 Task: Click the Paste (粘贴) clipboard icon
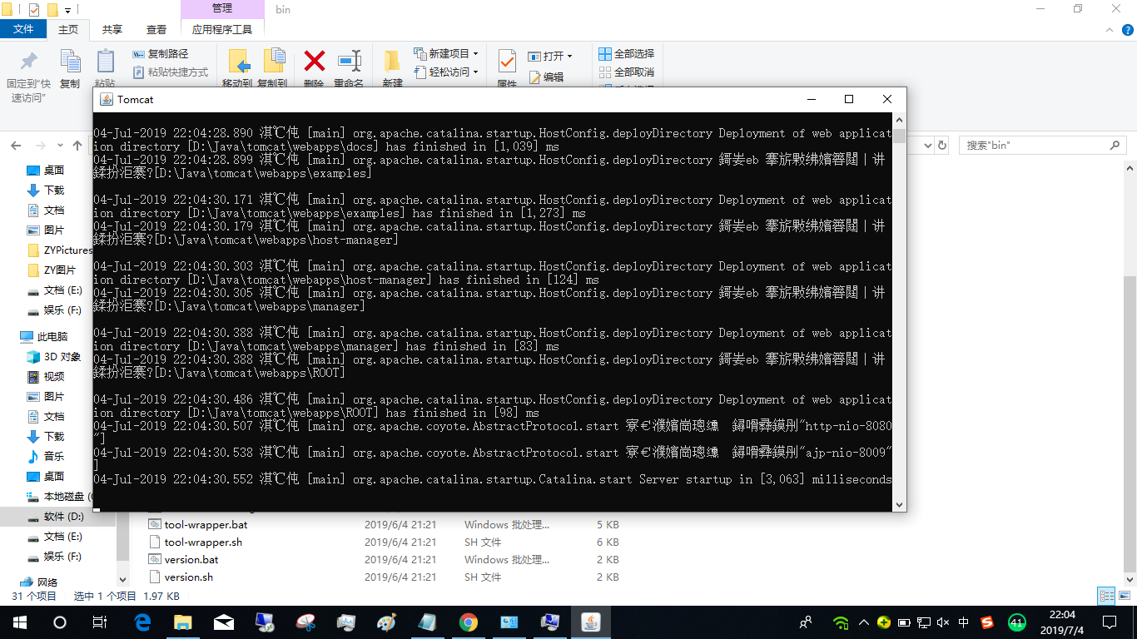point(105,62)
